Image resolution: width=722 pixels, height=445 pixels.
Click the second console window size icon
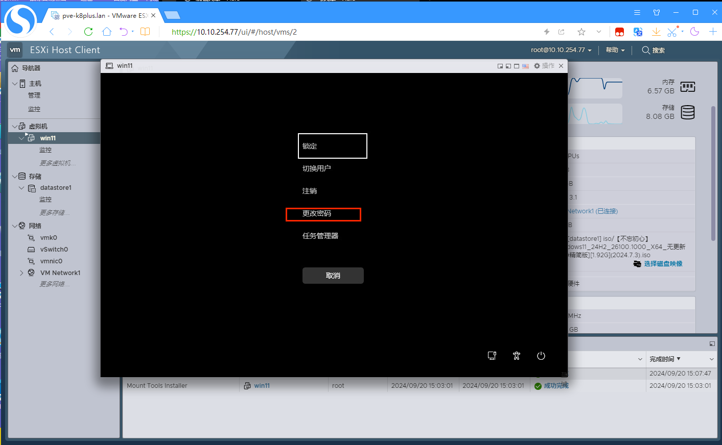tap(508, 66)
